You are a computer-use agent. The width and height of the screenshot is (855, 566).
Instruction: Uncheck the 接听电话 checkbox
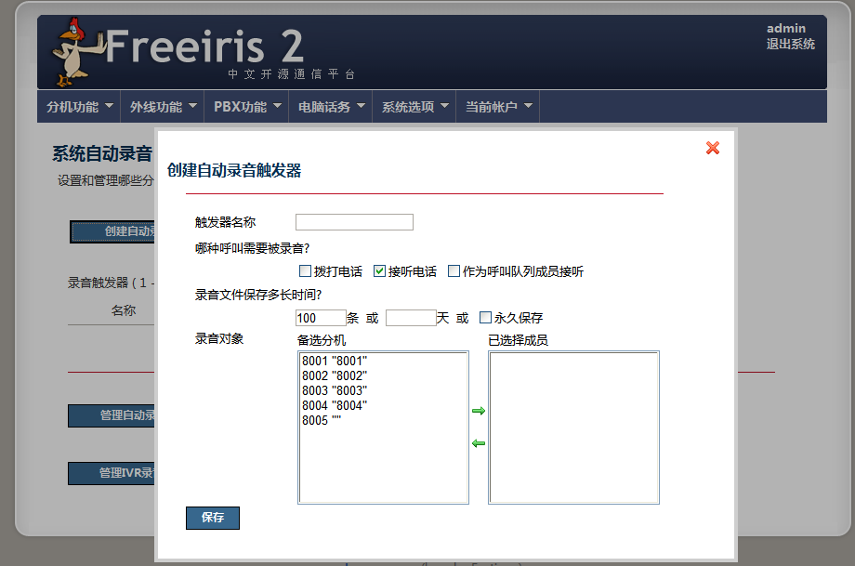click(x=379, y=271)
